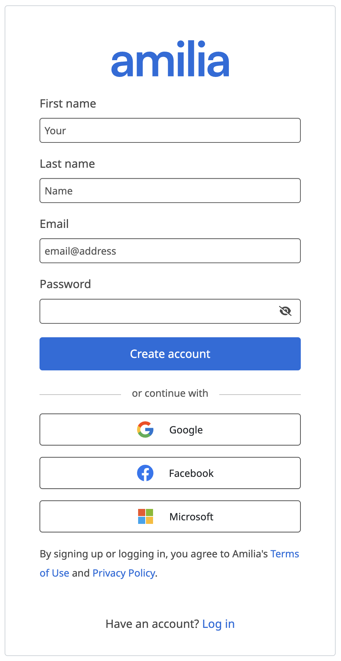Click the Google logo icon
The image size is (341, 661).
tap(145, 430)
